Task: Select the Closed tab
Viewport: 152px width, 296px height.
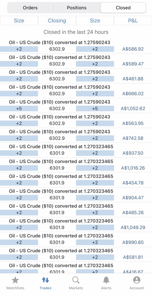Action: pos(123,8)
